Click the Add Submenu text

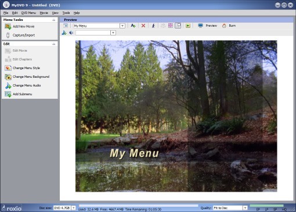(23, 94)
